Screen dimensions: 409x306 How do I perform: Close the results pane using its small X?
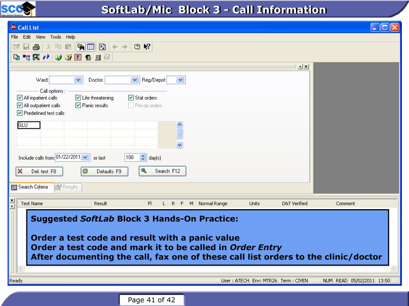(x=12, y=200)
